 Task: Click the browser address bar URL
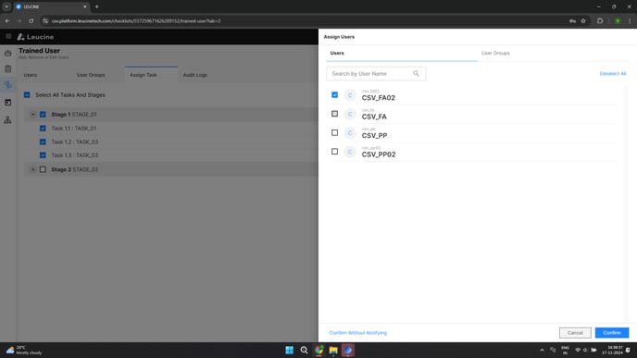tap(136, 20)
